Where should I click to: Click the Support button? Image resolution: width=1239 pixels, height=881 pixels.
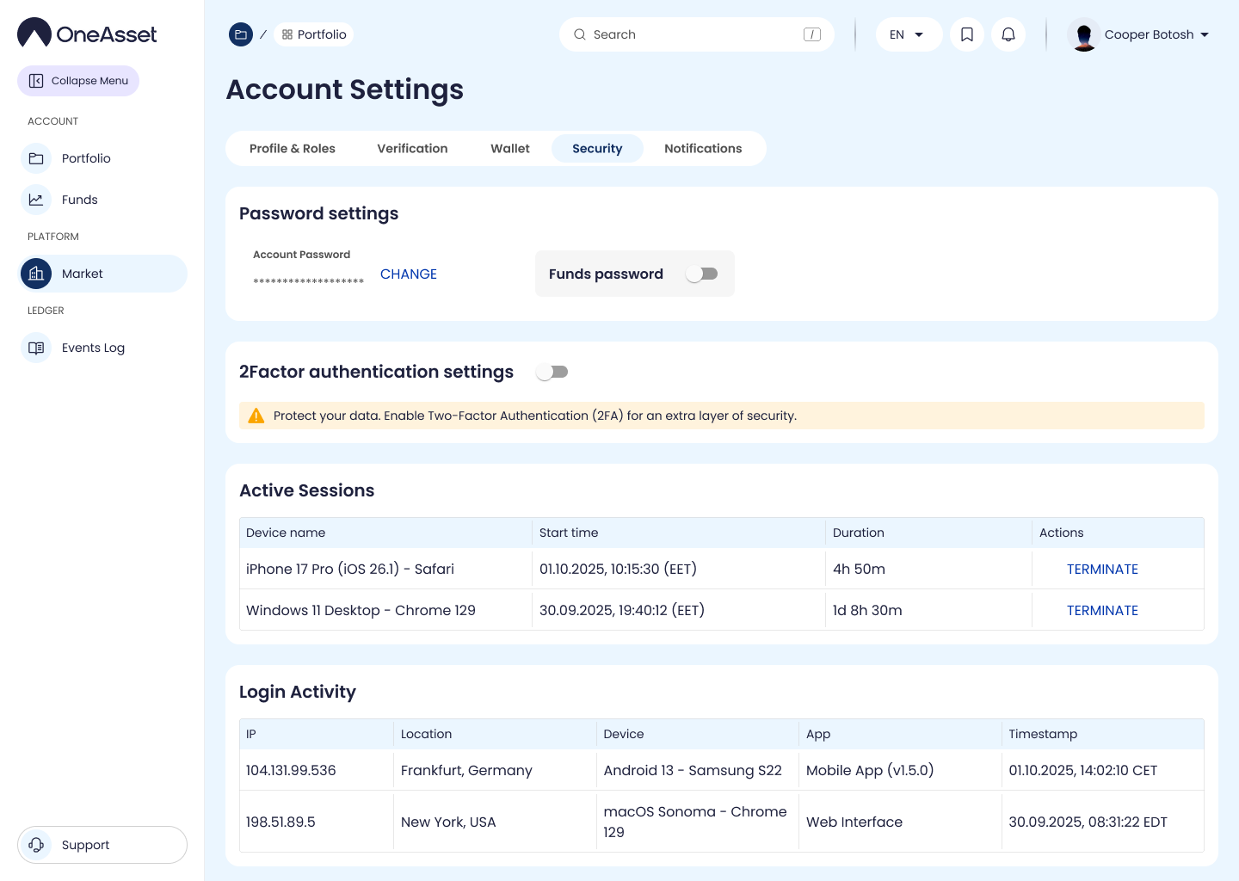[102, 845]
